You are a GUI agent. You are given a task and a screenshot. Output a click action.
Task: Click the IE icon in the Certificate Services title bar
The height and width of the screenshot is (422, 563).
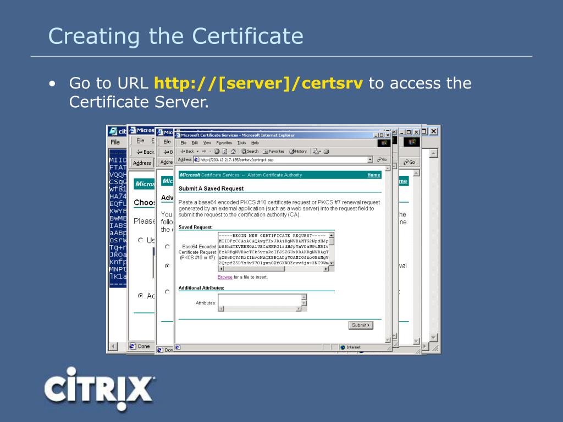click(x=178, y=135)
